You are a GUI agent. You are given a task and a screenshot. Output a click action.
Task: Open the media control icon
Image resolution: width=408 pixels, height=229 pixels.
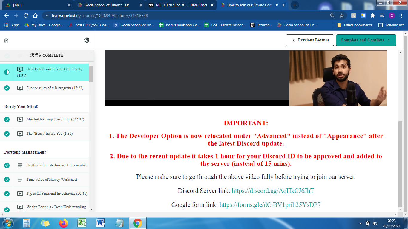coord(382,16)
